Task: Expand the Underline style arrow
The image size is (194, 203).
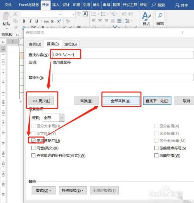Action: pos(41,21)
